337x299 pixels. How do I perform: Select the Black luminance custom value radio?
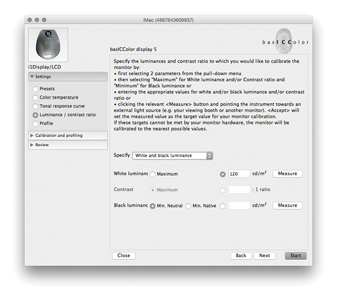[x=223, y=206]
